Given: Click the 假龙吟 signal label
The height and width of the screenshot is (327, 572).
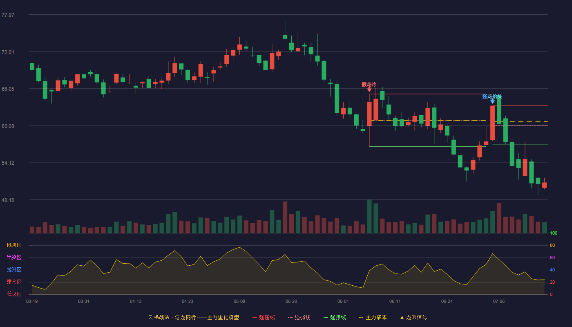Looking at the screenshot, I should tap(369, 84).
